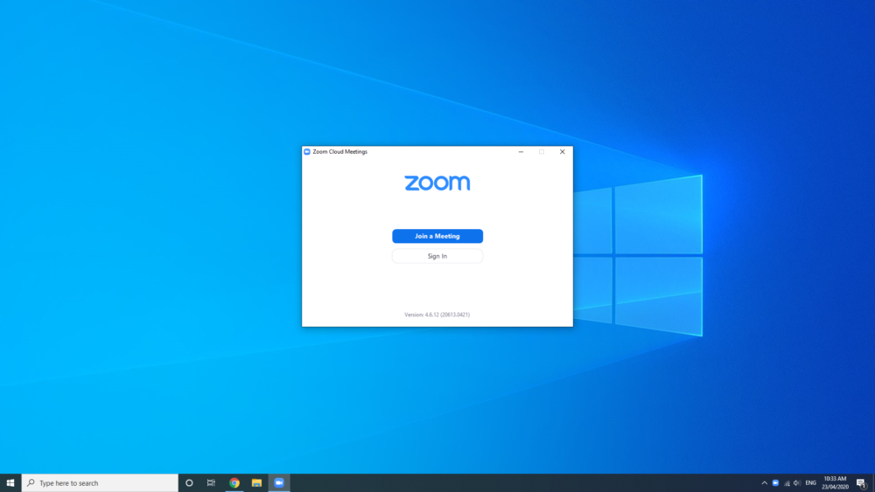Launch Google Chrome from the taskbar
Screen dimensions: 875x492
tap(234, 483)
